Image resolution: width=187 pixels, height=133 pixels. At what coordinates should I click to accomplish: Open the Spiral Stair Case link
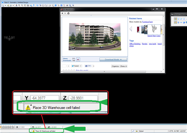pos(154,36)
